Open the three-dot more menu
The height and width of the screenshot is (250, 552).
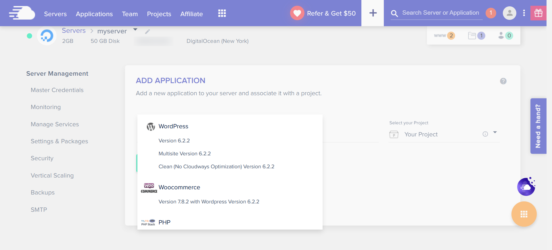524,13
